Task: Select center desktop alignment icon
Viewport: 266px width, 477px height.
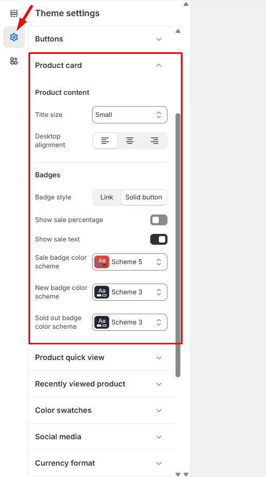Action: pos(130,141)
